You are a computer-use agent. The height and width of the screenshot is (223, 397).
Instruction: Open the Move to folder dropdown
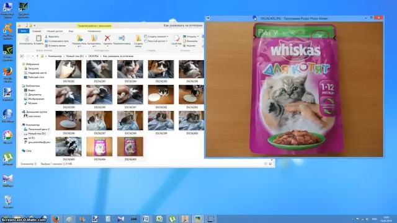[79, 42]
